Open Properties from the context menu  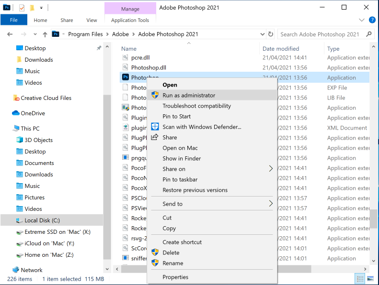[212, 277]
